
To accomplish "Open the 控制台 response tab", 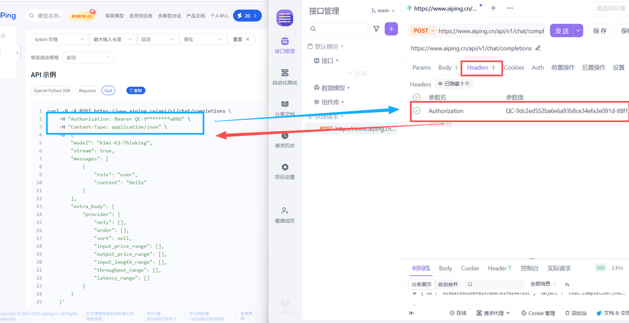I will [x=530, y=268].
